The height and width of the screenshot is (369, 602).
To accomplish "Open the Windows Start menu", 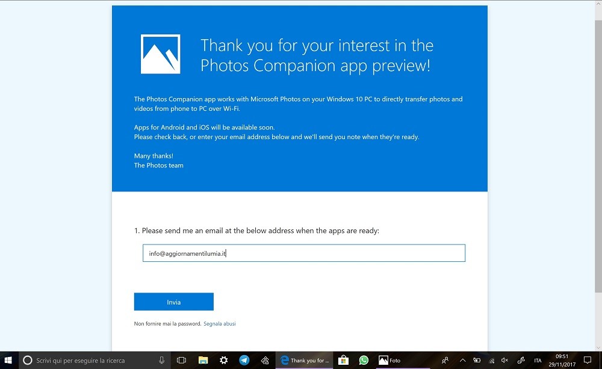I will point(8,361).
